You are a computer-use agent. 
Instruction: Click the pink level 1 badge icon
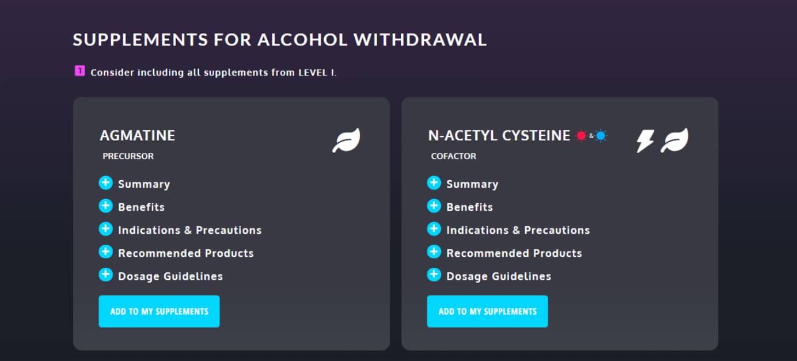coord(79,71)
